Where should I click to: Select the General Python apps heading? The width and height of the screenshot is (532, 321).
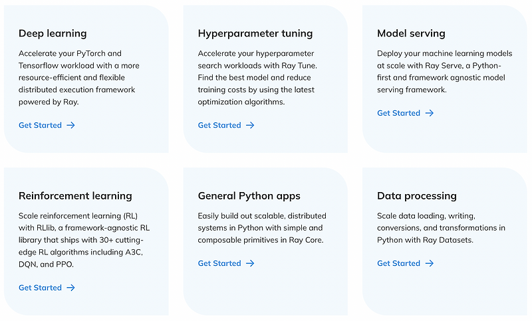(x=249, y=196)
